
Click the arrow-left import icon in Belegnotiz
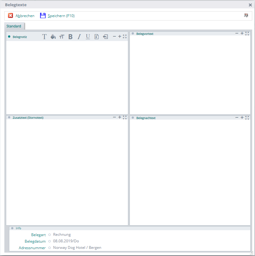tap(105, 37)
